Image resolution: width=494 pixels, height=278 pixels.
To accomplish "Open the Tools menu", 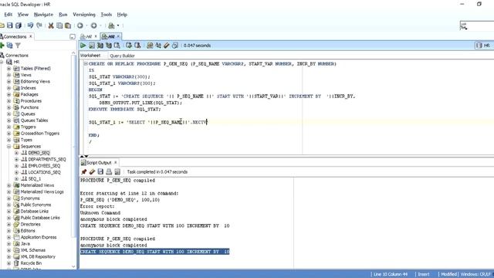I will [107, 15].
